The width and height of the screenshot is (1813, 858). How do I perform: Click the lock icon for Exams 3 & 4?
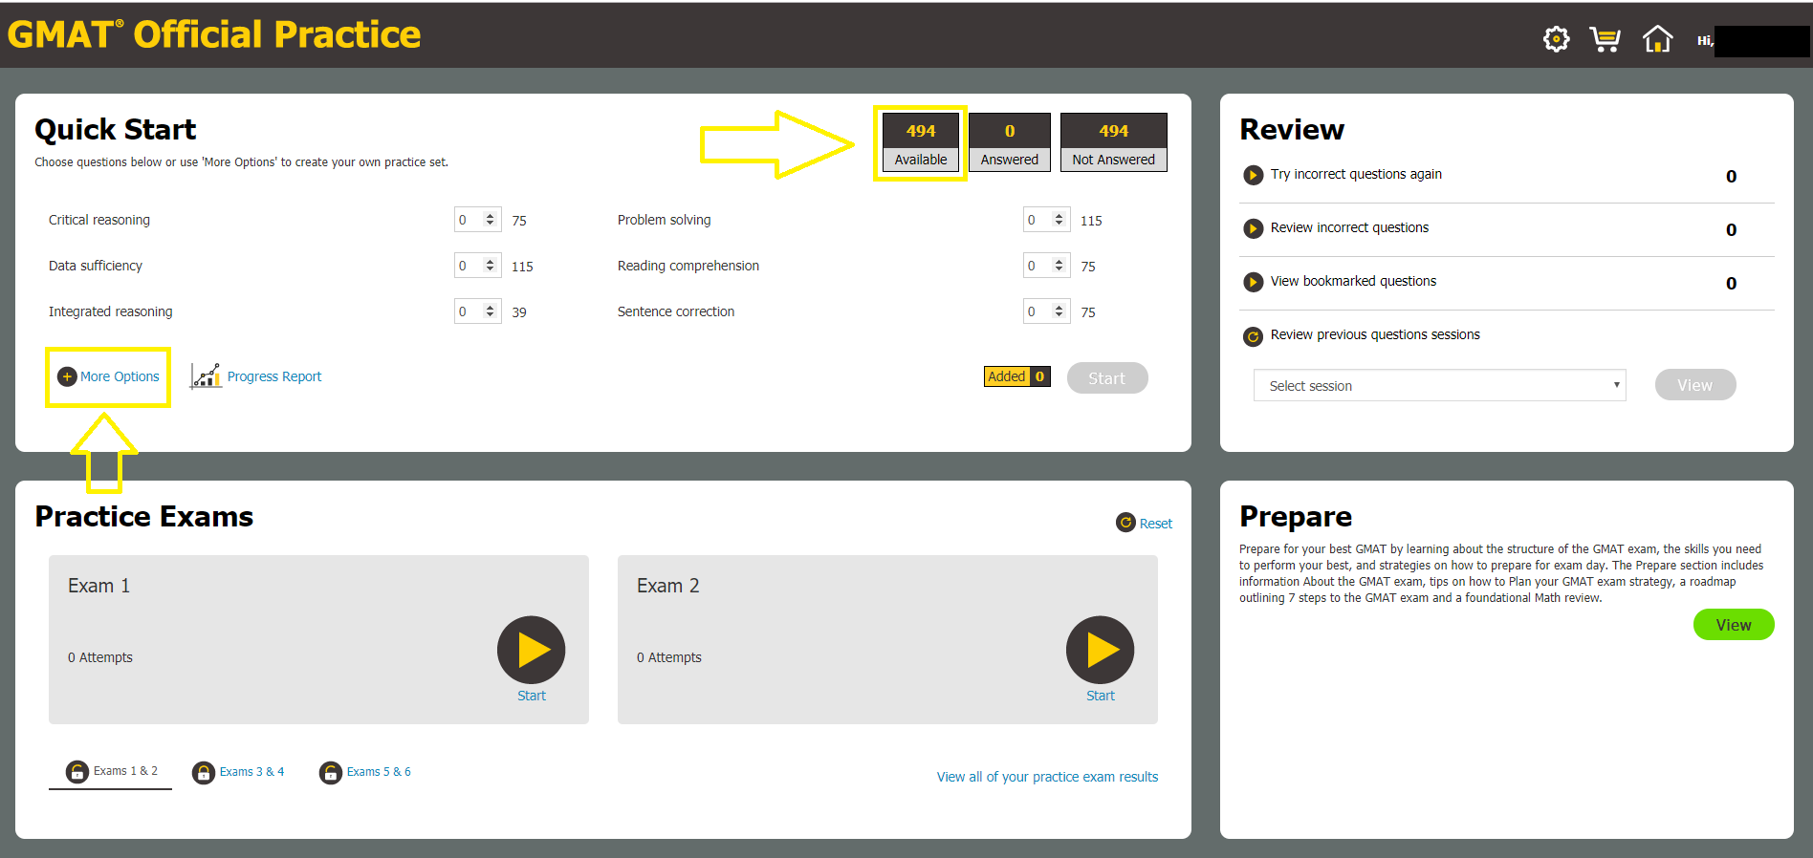point(204,772)
